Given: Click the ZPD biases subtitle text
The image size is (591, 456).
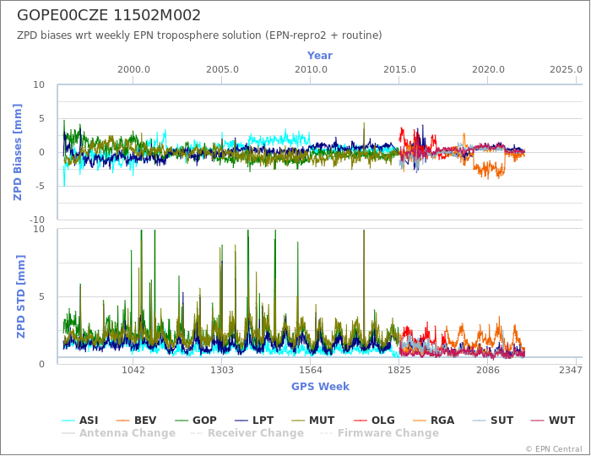Looking at the screenshot, I should [x=199, y=35].
